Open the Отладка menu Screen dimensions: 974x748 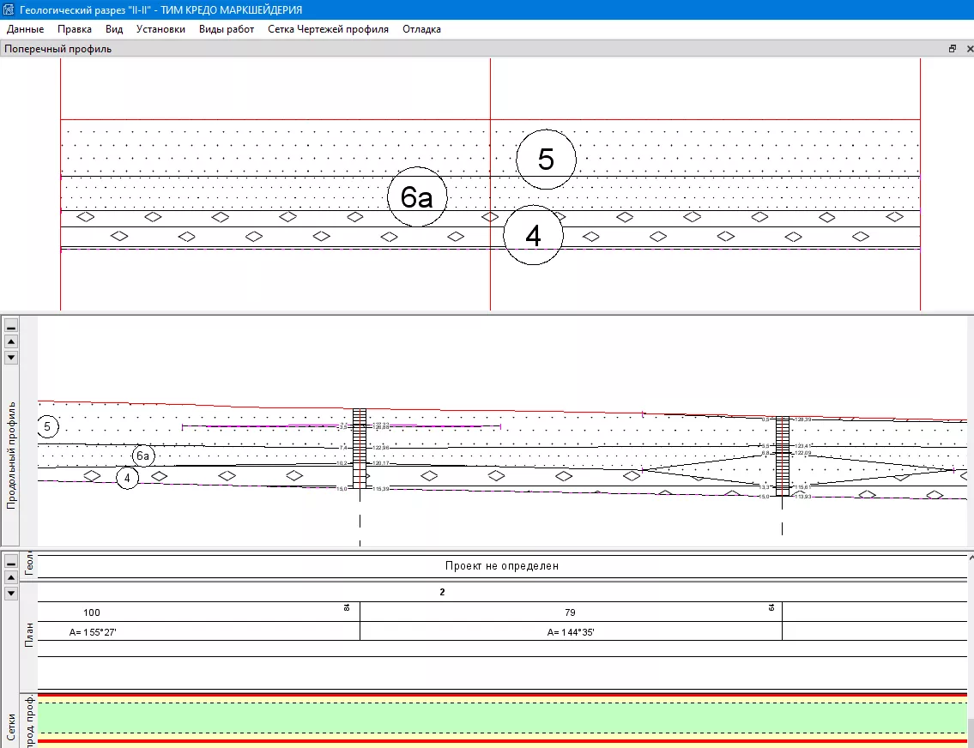421,29
